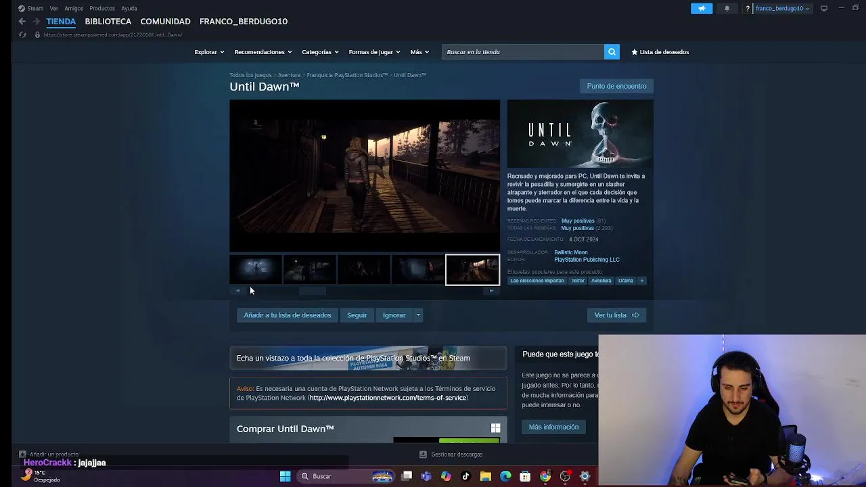866x487 pixels.
Task: Select the highlighted last screenshot thumbnail
Action: tap(472, 269)
